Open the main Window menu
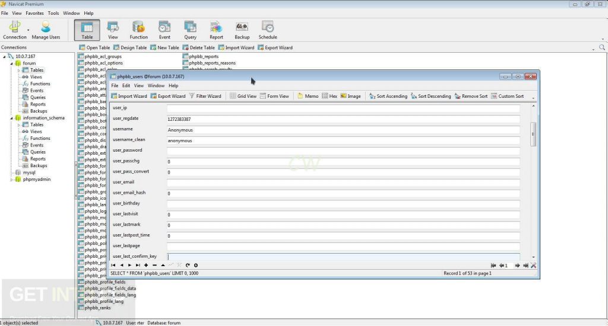The width and height of the screenshot is (608, 326). pos(71,13)
